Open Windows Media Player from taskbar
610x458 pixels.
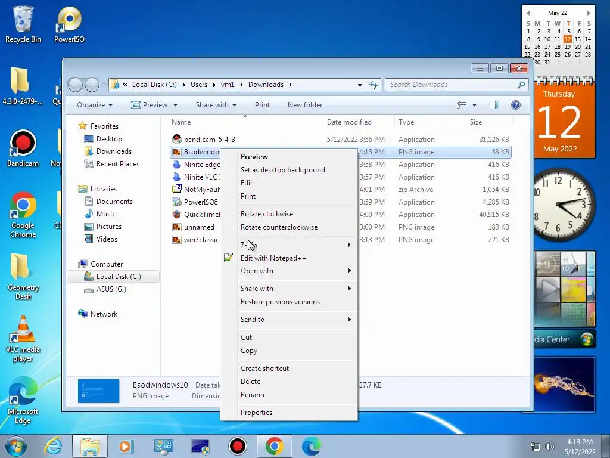pos(126,446)
